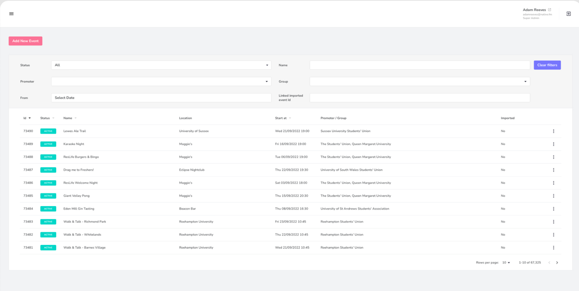Open the hamburger navigation menu
The height and width of the screenshot is (291, 579).
point(11,14)
